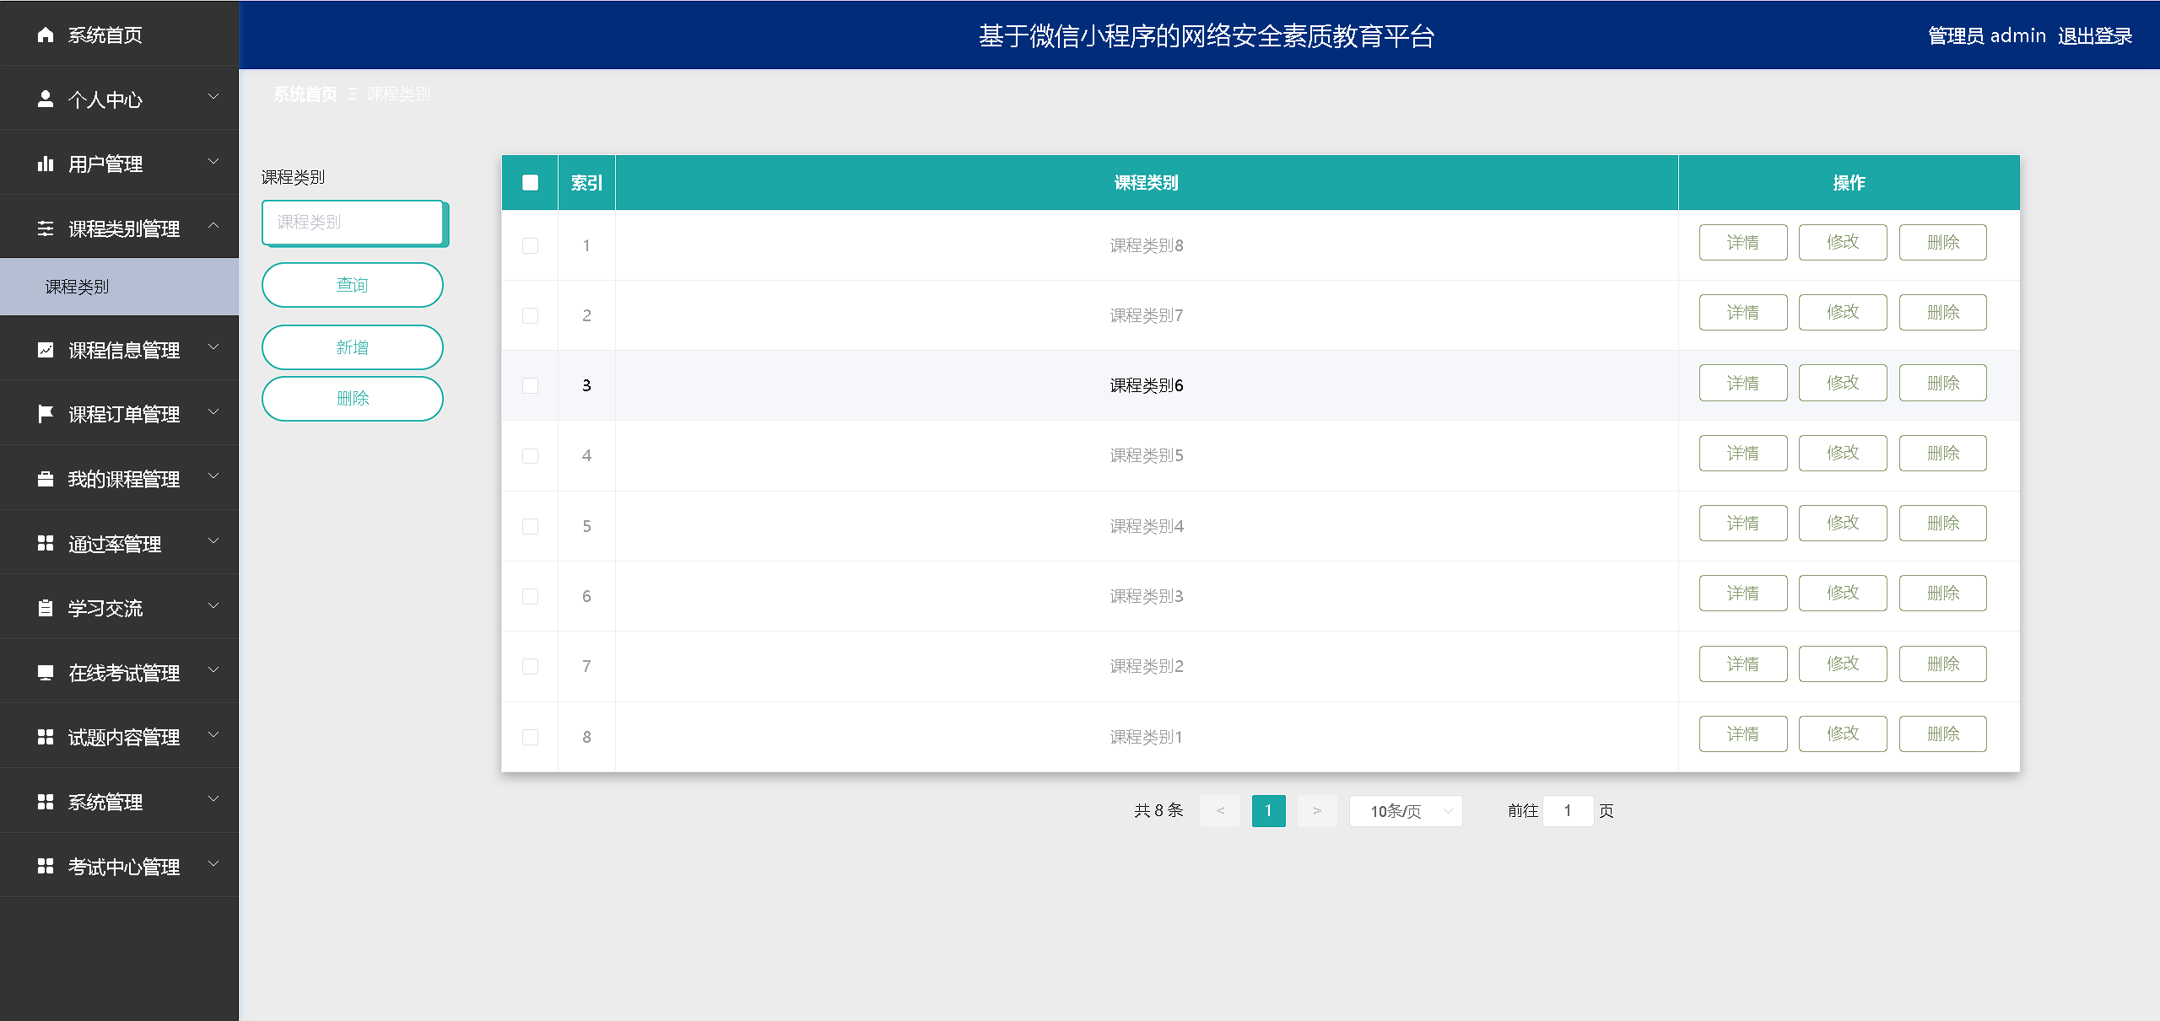Click the flag icon for 课程订单管理
2160x1021 pixels.
pos(46,414)
